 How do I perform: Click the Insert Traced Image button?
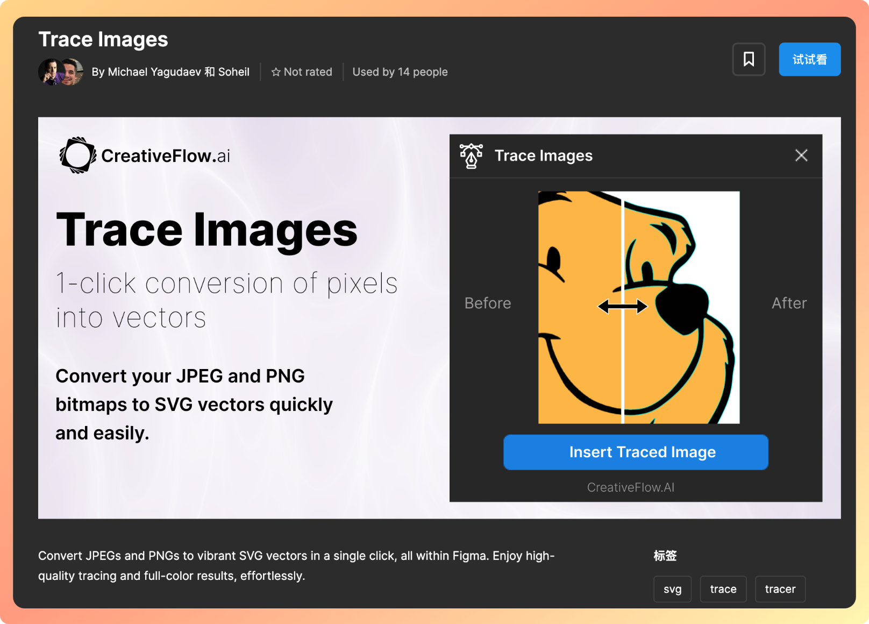point(636,452)
